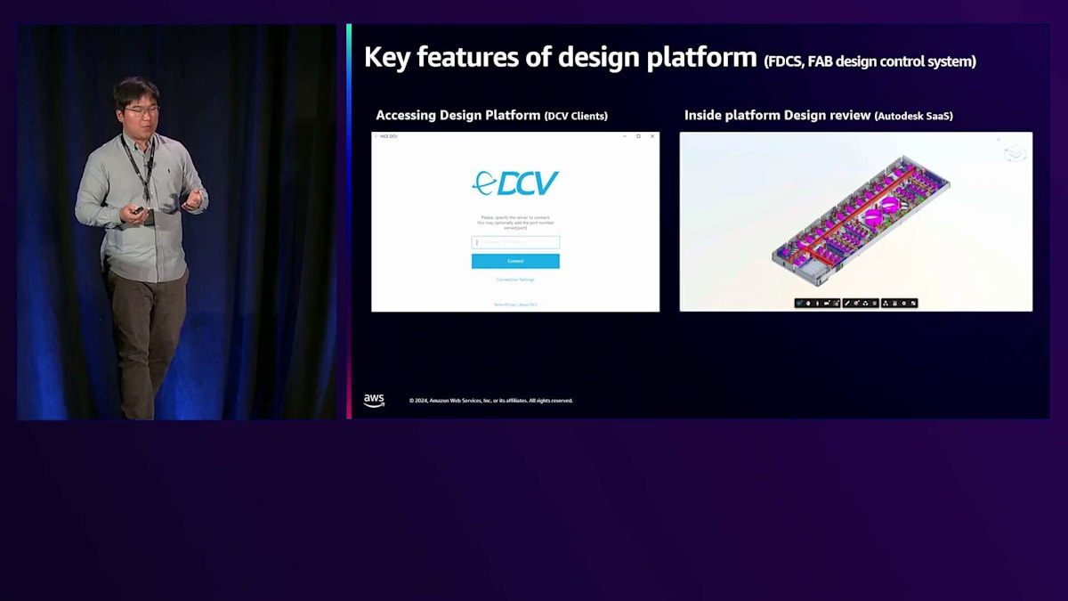Click the DCV logo in the client window

[515, 183]
